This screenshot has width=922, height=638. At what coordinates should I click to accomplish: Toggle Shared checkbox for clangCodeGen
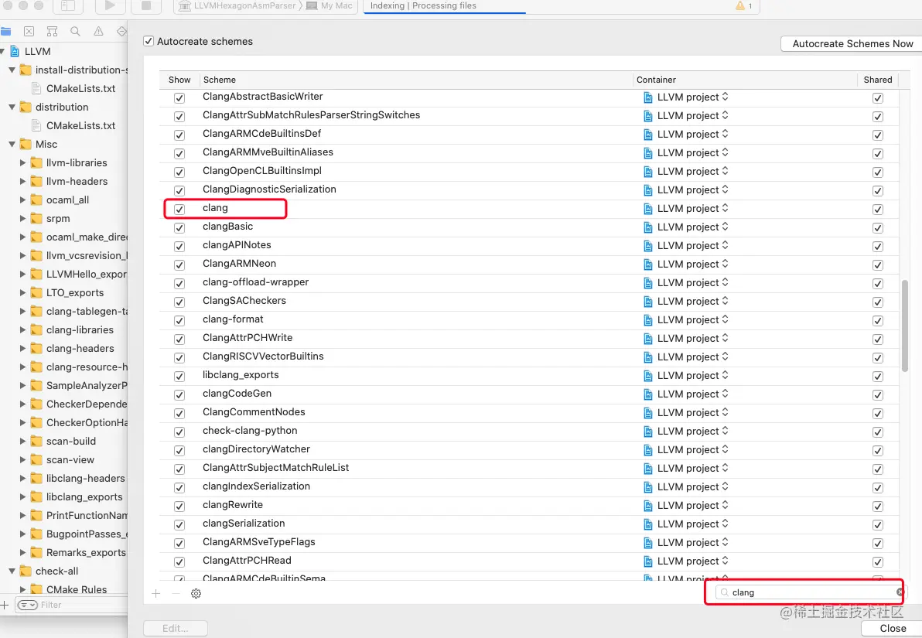[878, 394]
